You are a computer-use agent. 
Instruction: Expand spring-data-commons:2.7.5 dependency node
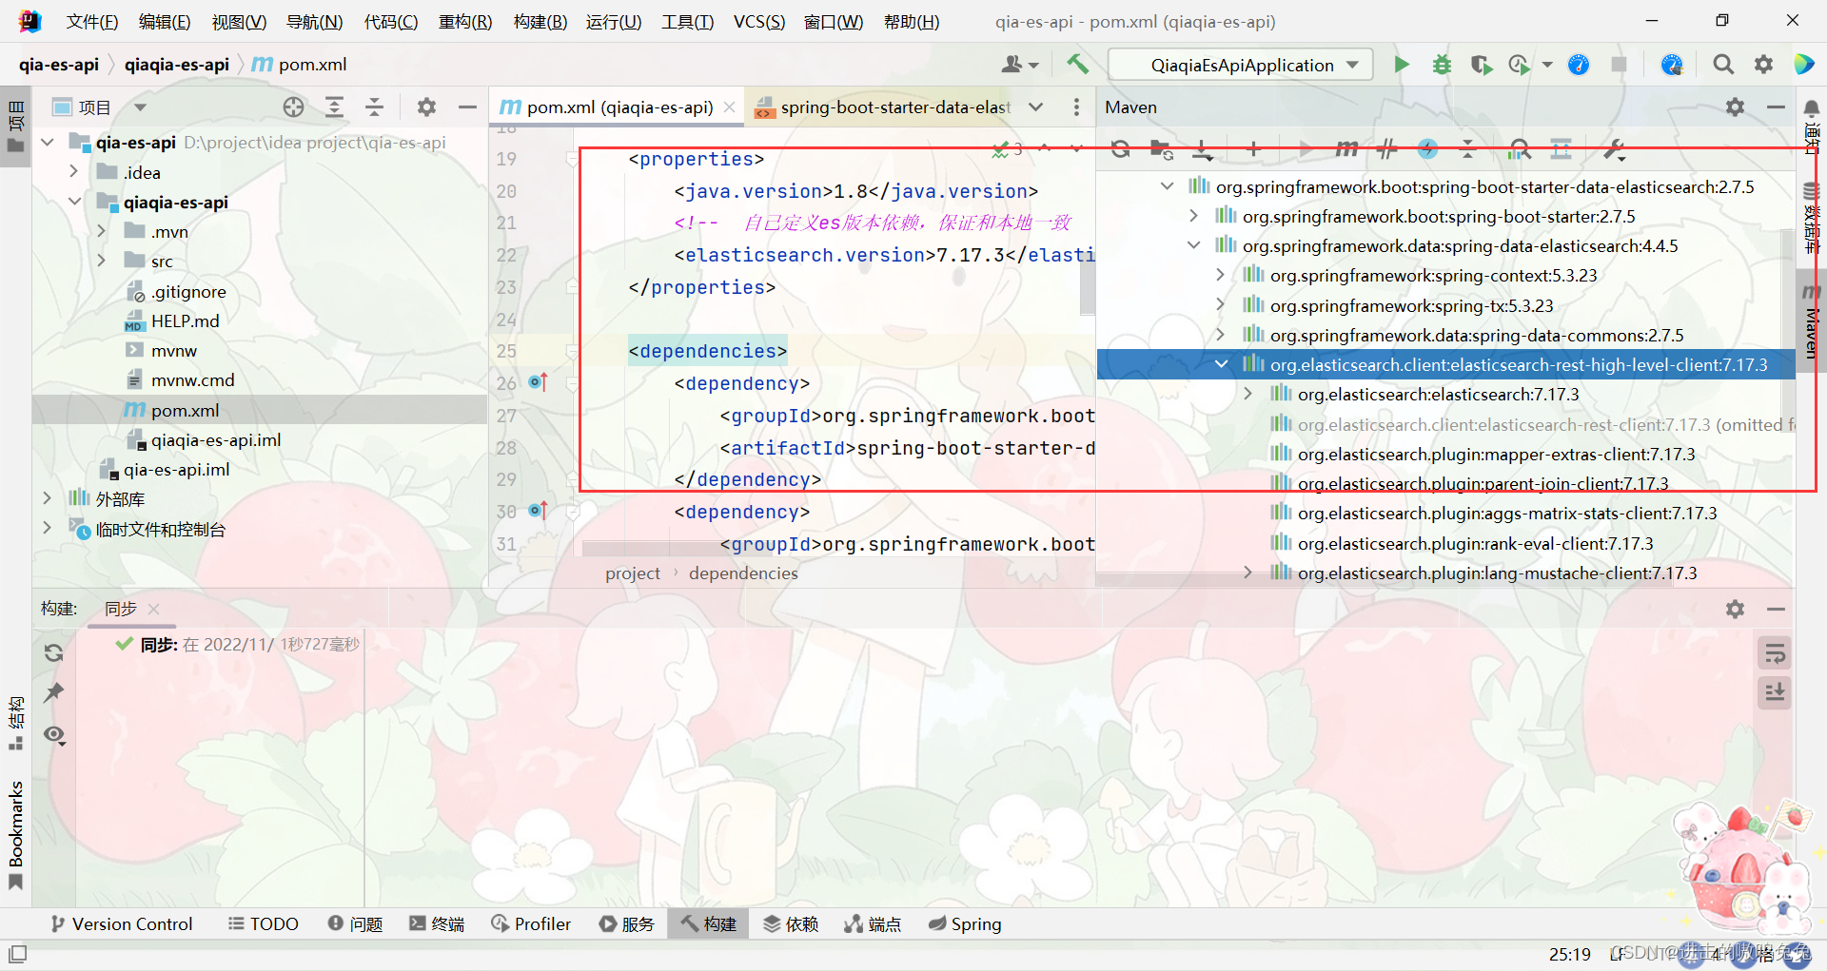(x=1221, y=335)
